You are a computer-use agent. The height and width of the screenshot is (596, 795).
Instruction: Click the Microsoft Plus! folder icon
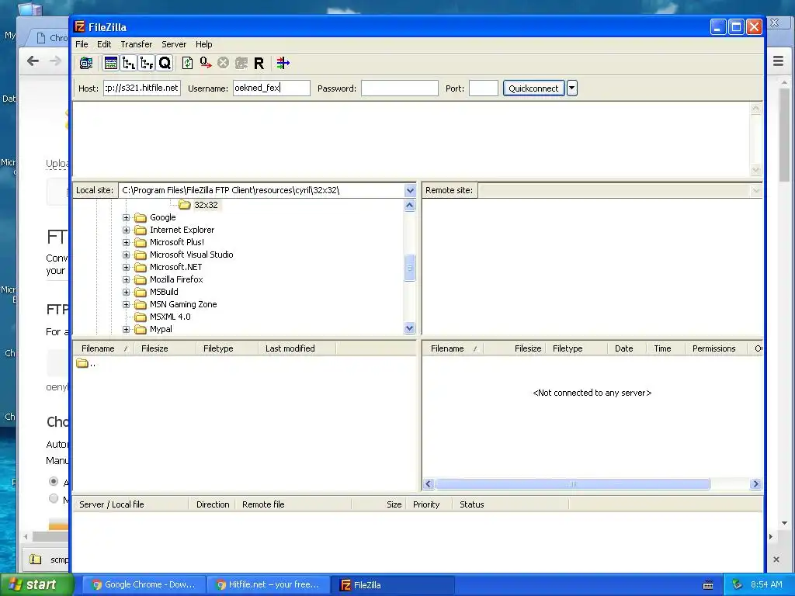click(141, 242)
